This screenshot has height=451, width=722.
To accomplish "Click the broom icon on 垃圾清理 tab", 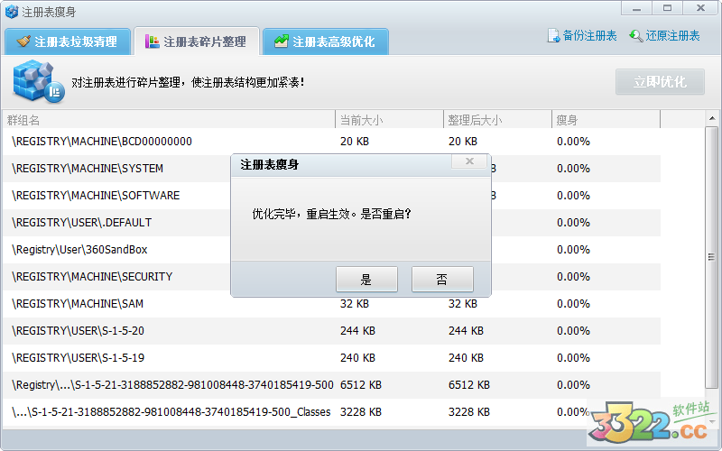I will pos(23,41).
